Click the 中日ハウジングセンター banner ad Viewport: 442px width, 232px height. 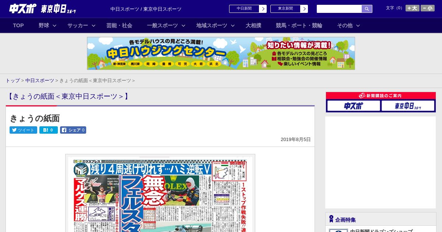click(x=221, y=53)
